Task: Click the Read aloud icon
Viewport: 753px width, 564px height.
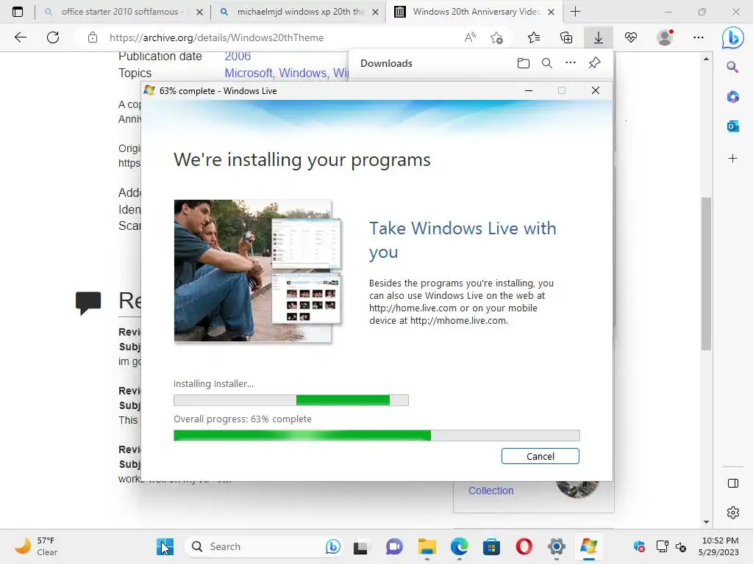Action: click(x=470, y=37)
